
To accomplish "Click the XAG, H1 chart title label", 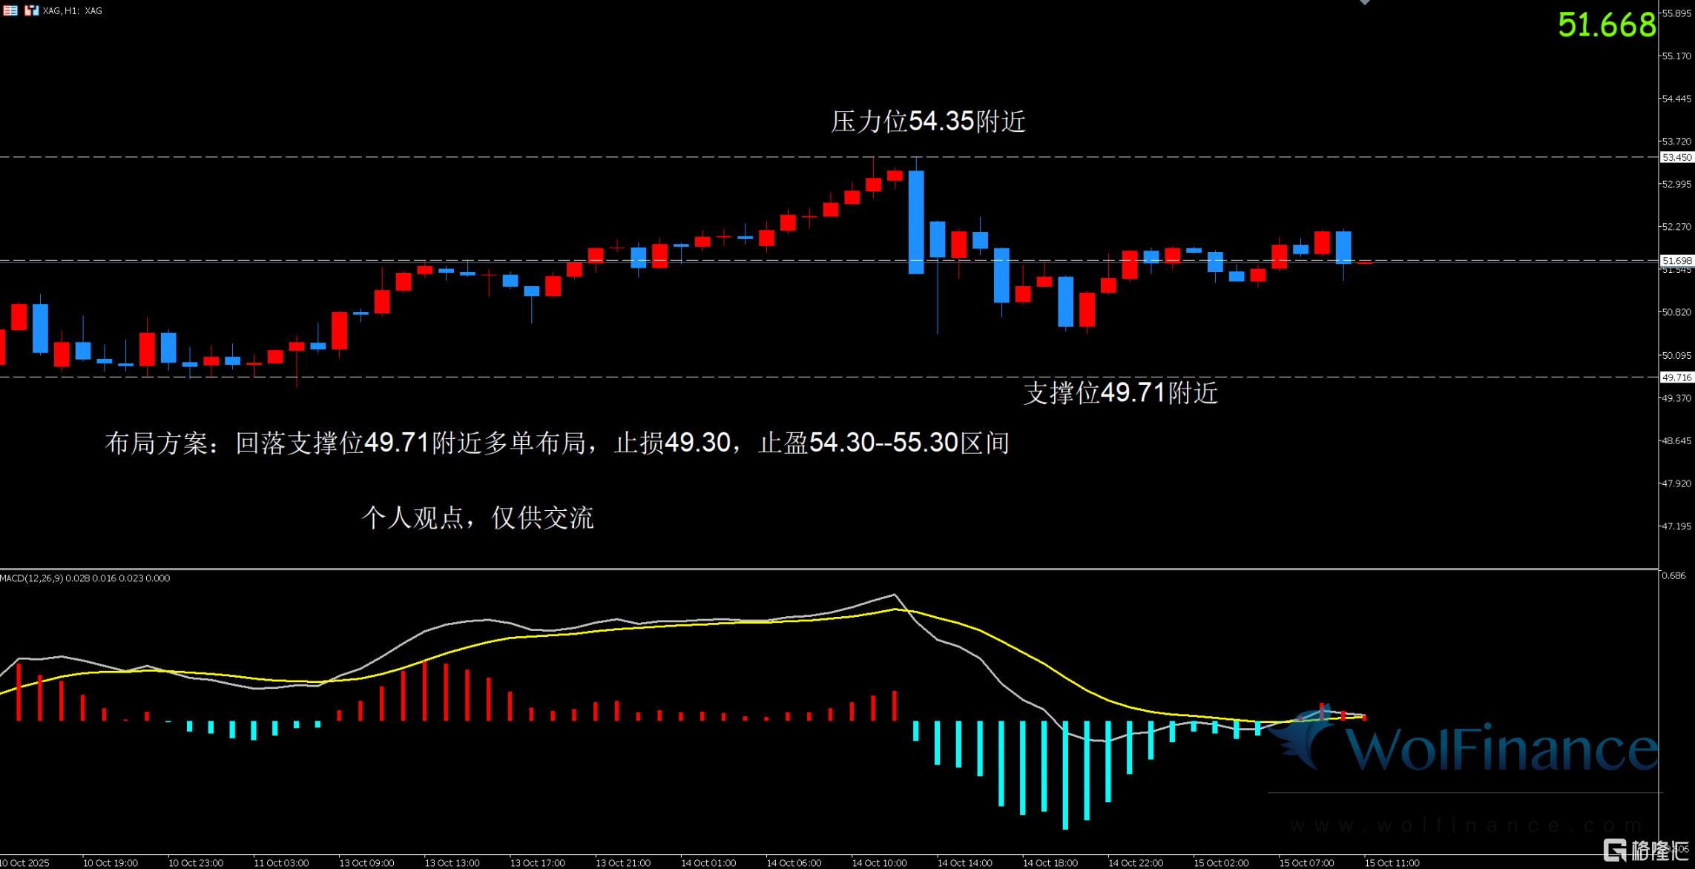I will click(x=73, y=11).
